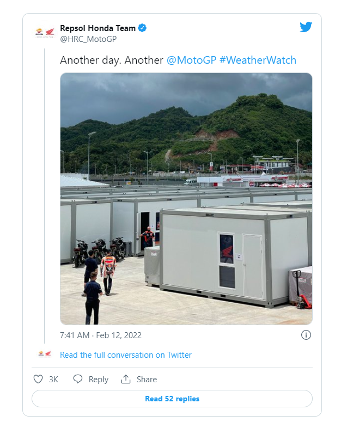This screenshot has height=428, width=341.
Task: Open the Repsol Honda Team profile avatar
Action: 45,33
